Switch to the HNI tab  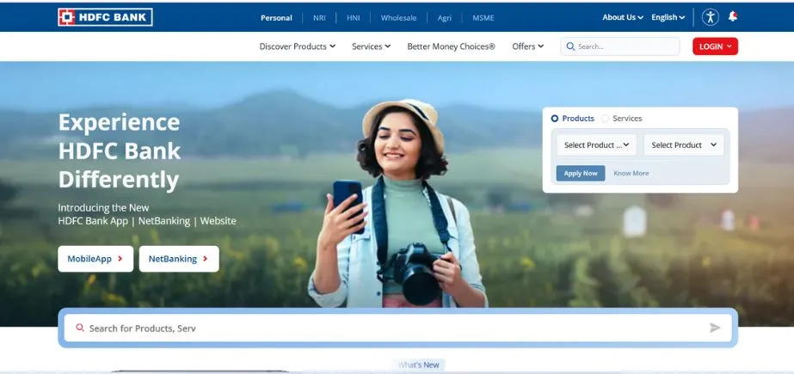[353, 18]
